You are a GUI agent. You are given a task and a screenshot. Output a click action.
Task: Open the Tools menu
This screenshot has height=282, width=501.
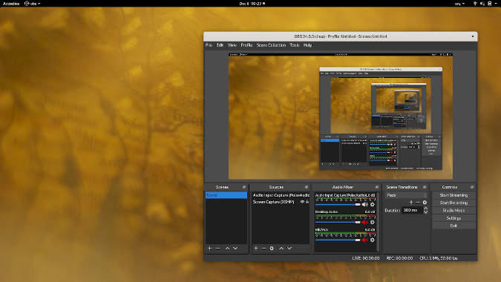pos(294,45)
